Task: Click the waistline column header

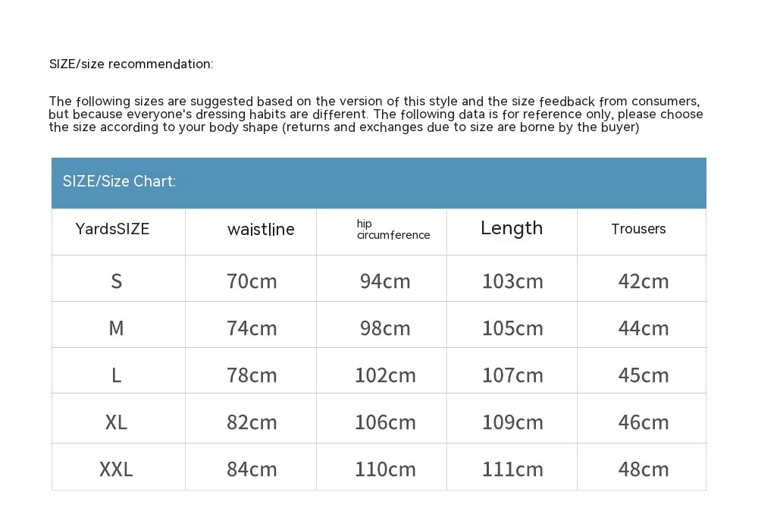Action: click(261, 230)
